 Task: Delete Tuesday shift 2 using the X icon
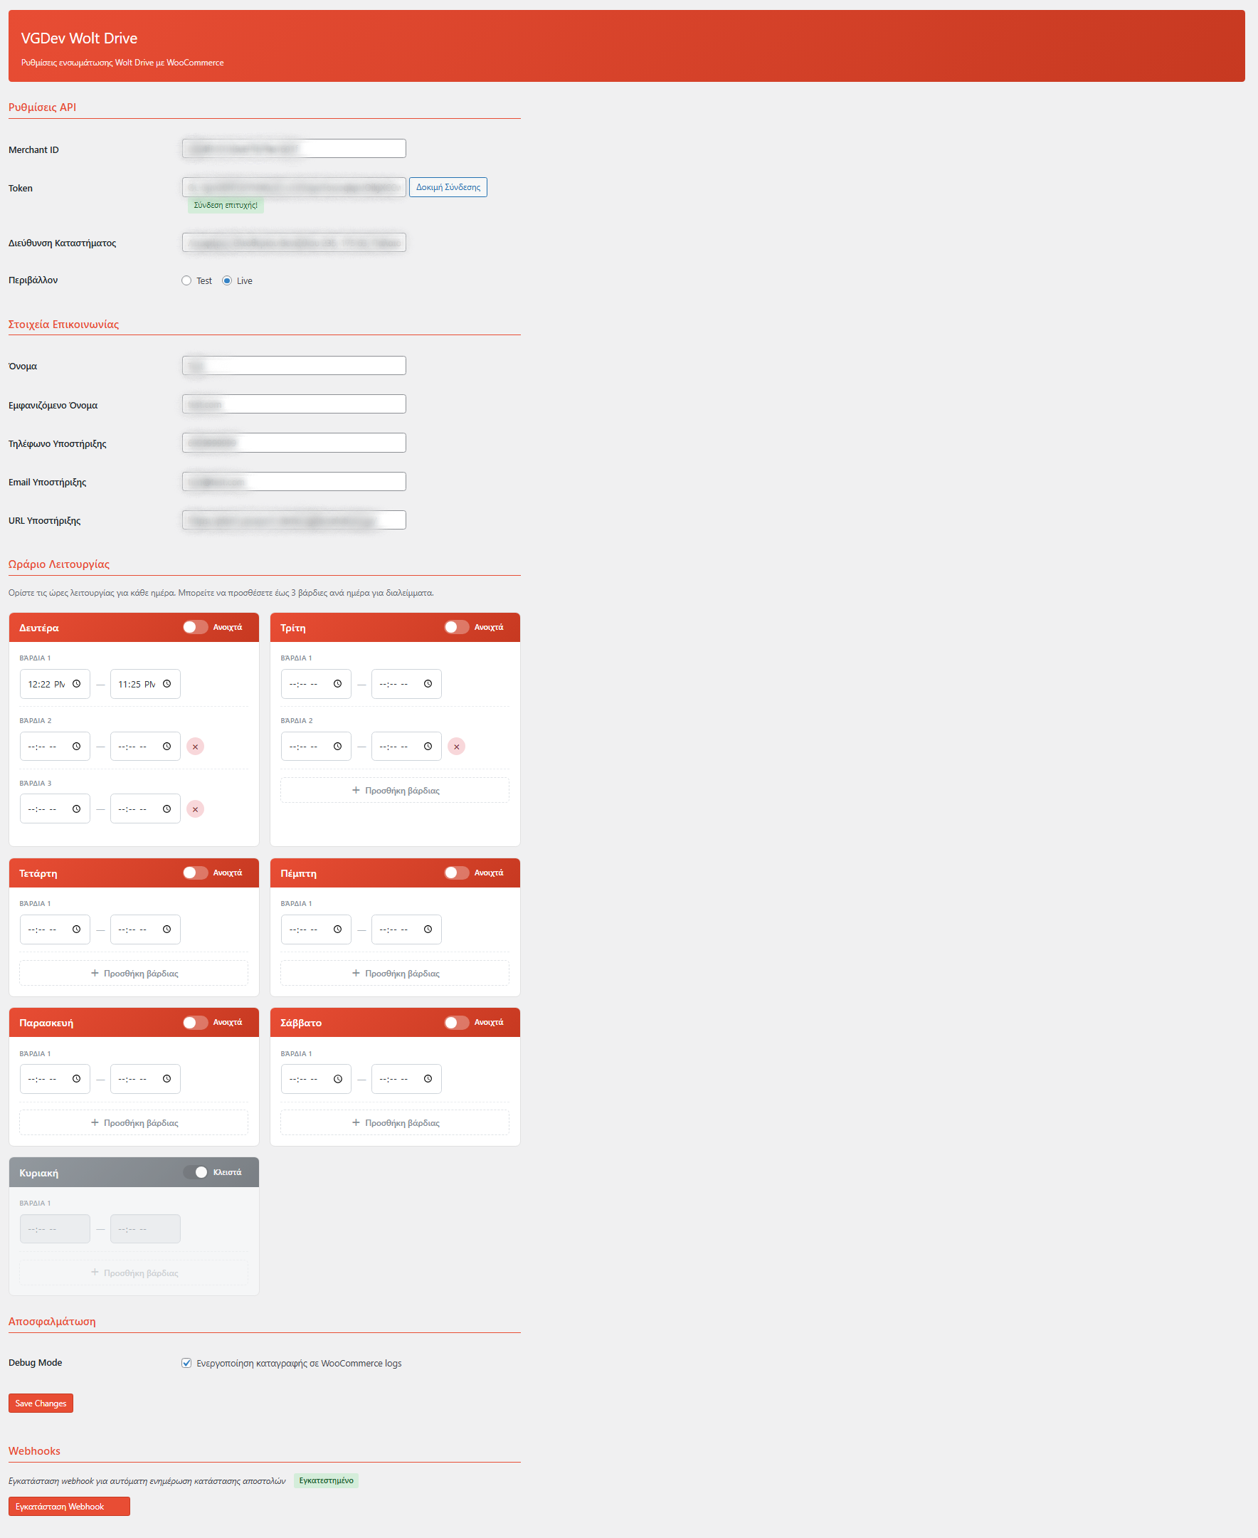pyautogui.click(x=456, y=747)
